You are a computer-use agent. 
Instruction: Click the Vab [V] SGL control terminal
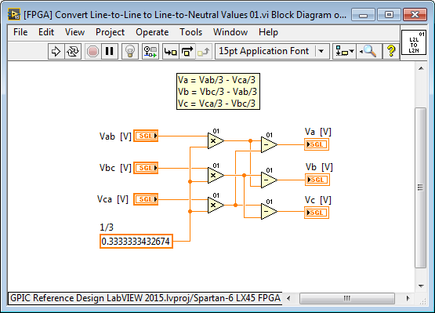[x=146, y=136]
